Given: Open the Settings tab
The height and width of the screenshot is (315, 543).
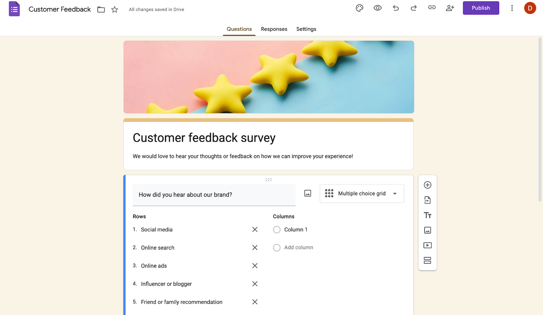Looking at the screenshot, I should click(x=306, y=29).
